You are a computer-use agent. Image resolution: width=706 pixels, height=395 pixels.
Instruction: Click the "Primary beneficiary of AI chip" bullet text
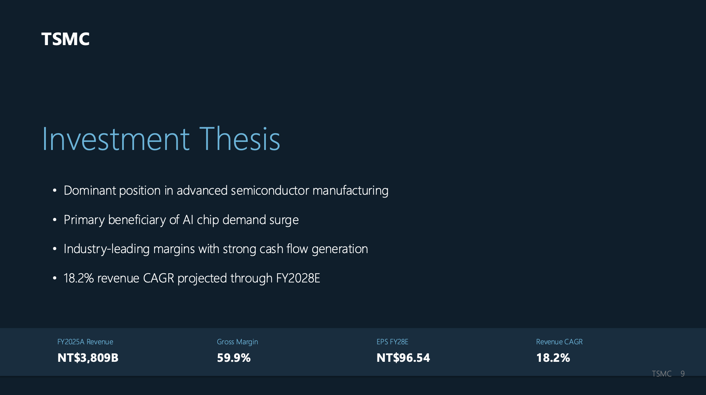pos(181,220)
